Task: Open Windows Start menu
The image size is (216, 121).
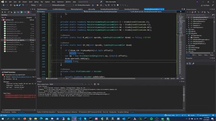Action: click(3, 119)
